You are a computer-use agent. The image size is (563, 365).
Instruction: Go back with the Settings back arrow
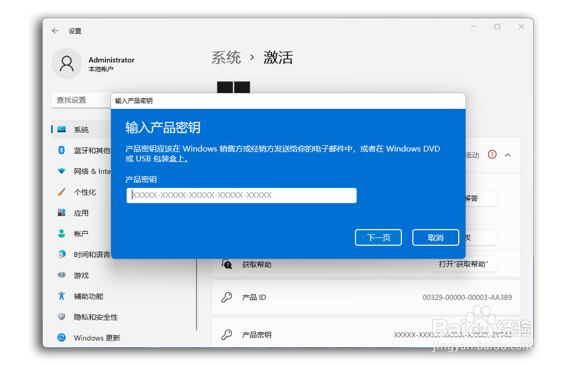(55, 31)
